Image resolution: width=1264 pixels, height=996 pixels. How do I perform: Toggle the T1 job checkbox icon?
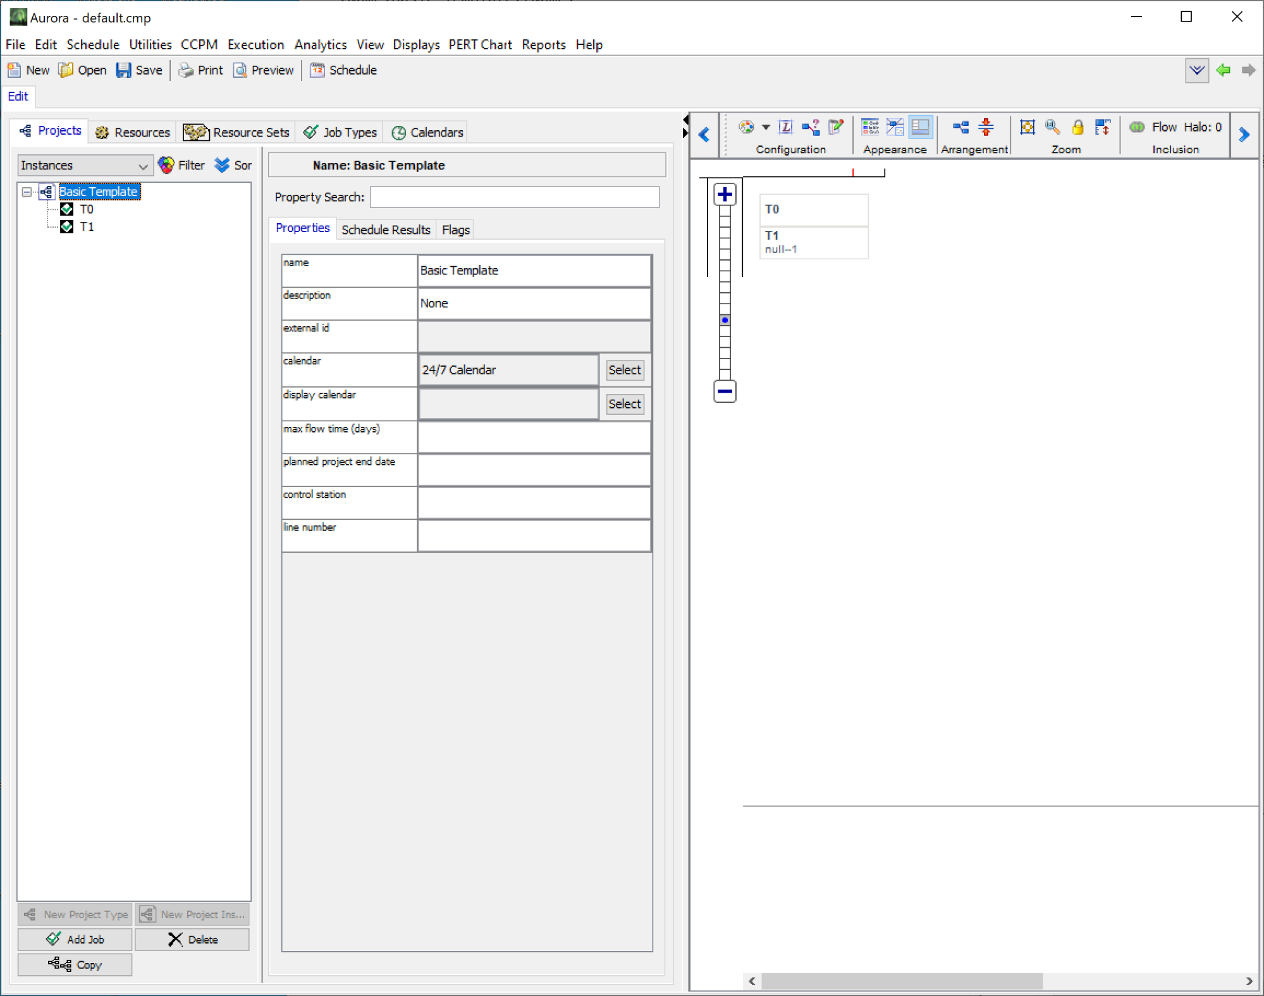(67, 226)
